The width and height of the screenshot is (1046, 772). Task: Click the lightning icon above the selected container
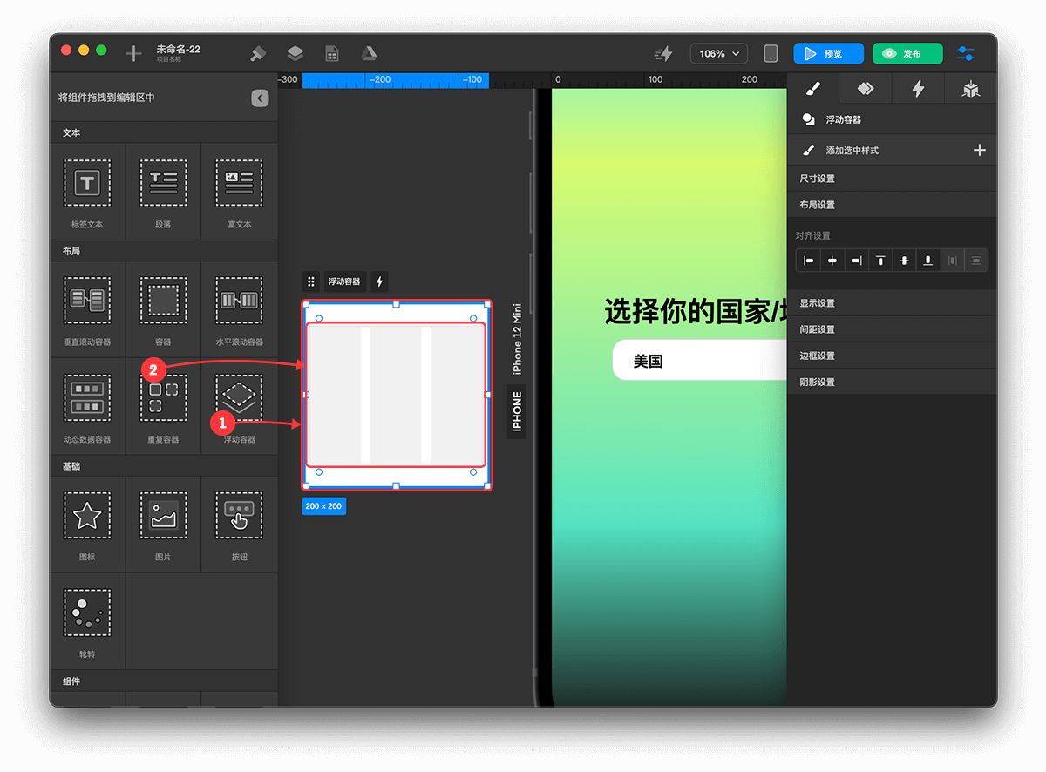379,281
